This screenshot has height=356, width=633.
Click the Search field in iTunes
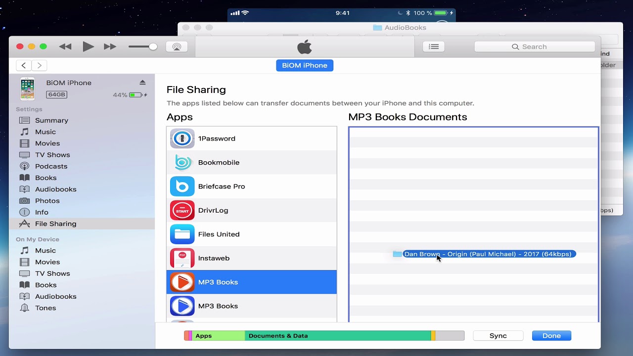[x=535, y=46]
